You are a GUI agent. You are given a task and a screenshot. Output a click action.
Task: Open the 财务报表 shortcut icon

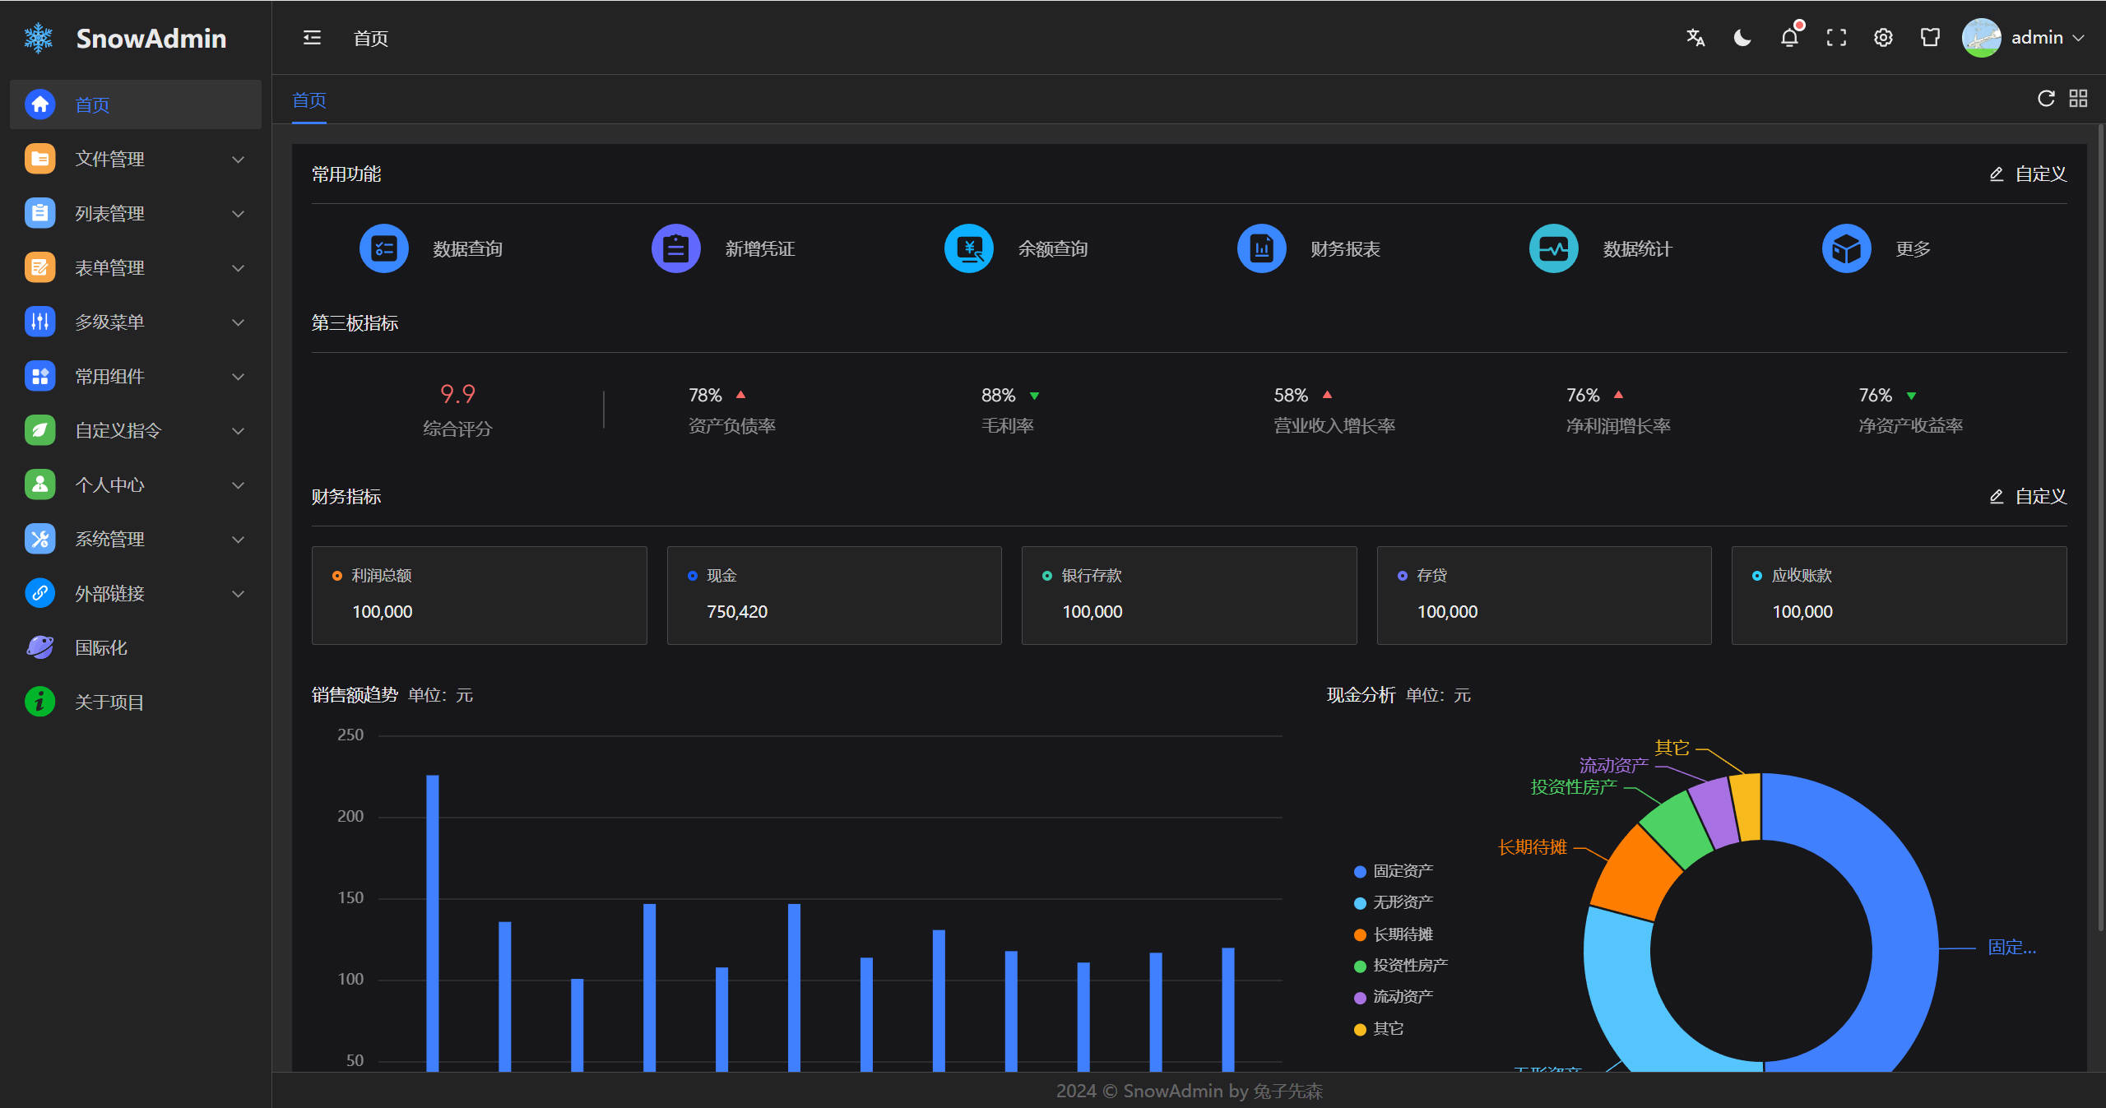pyautogui.click(x=1262, y=248)
